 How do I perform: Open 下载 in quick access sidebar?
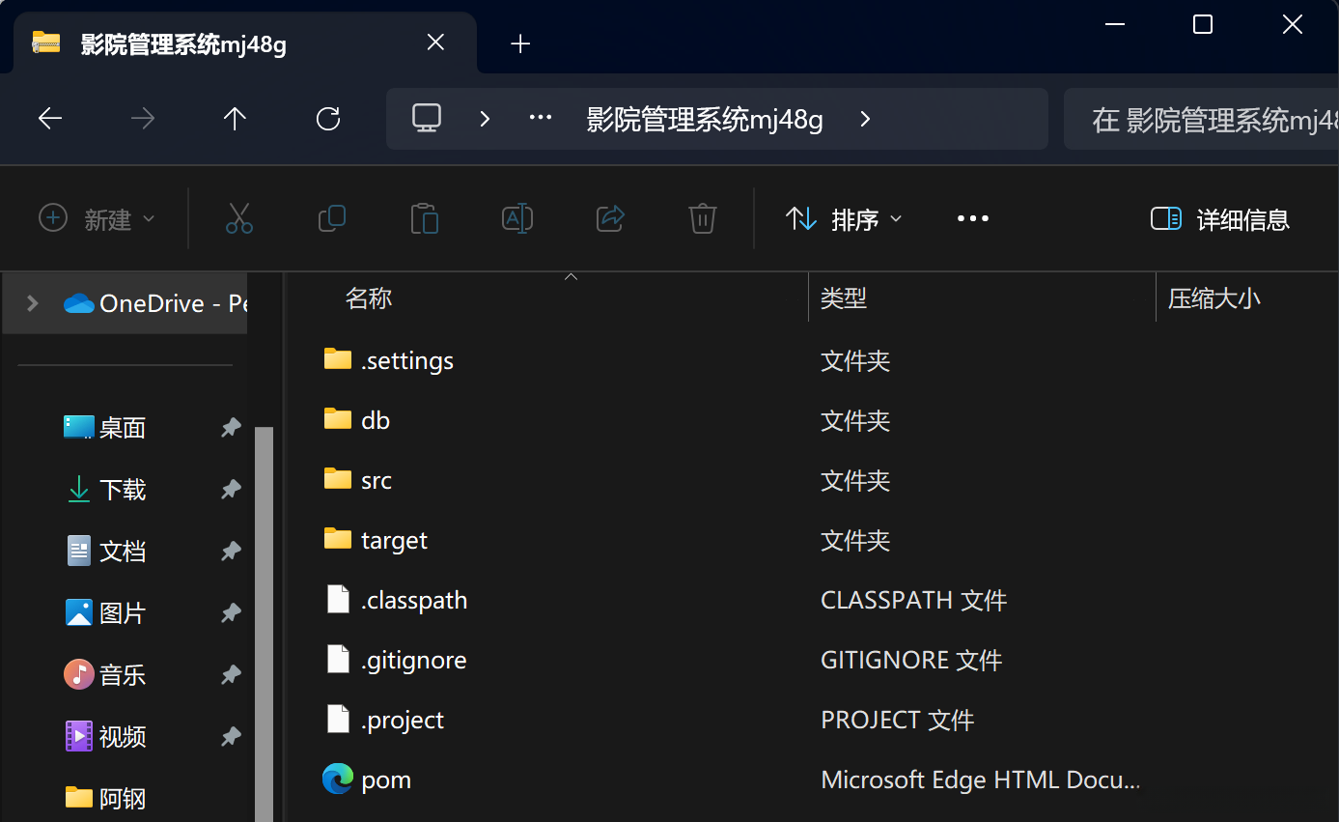tap(123, 490)
